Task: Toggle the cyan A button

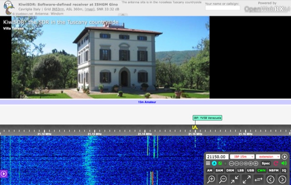Action: pyautogui.click(x=214, y=163)
